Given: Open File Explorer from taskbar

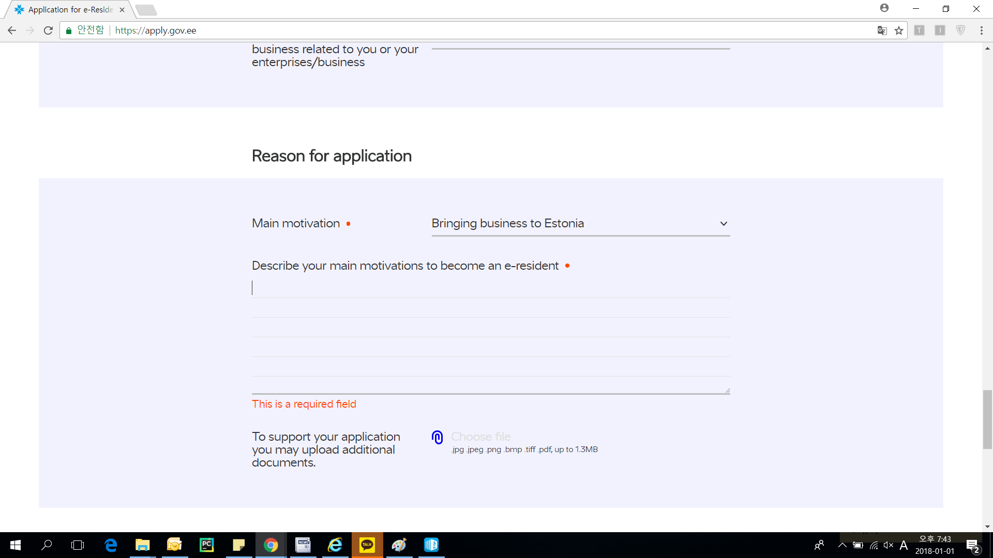Looking at the screenshot, I should point(142,545).
